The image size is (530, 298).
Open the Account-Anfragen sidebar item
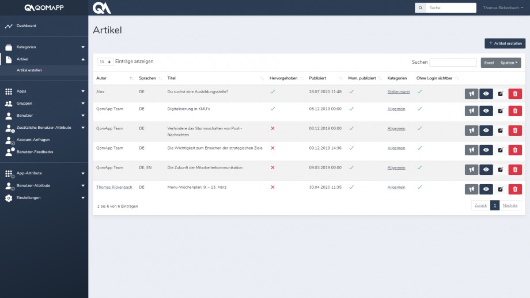tap(33, 140)
